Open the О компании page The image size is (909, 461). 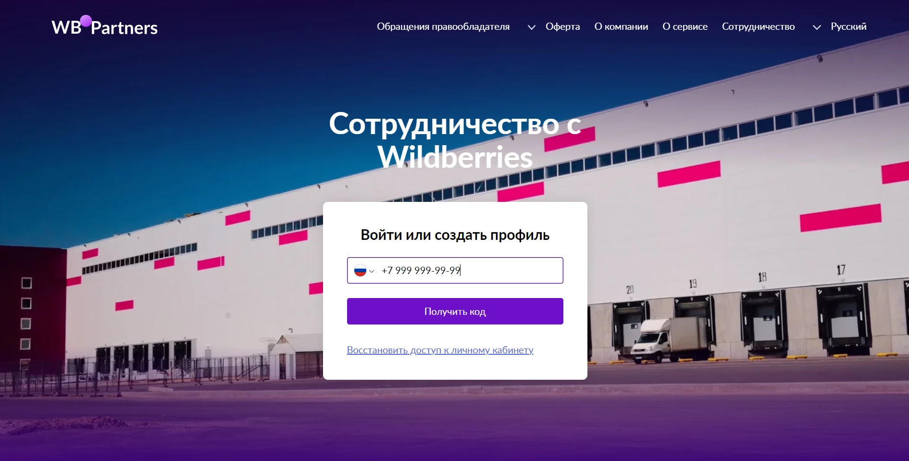[621, 26]
